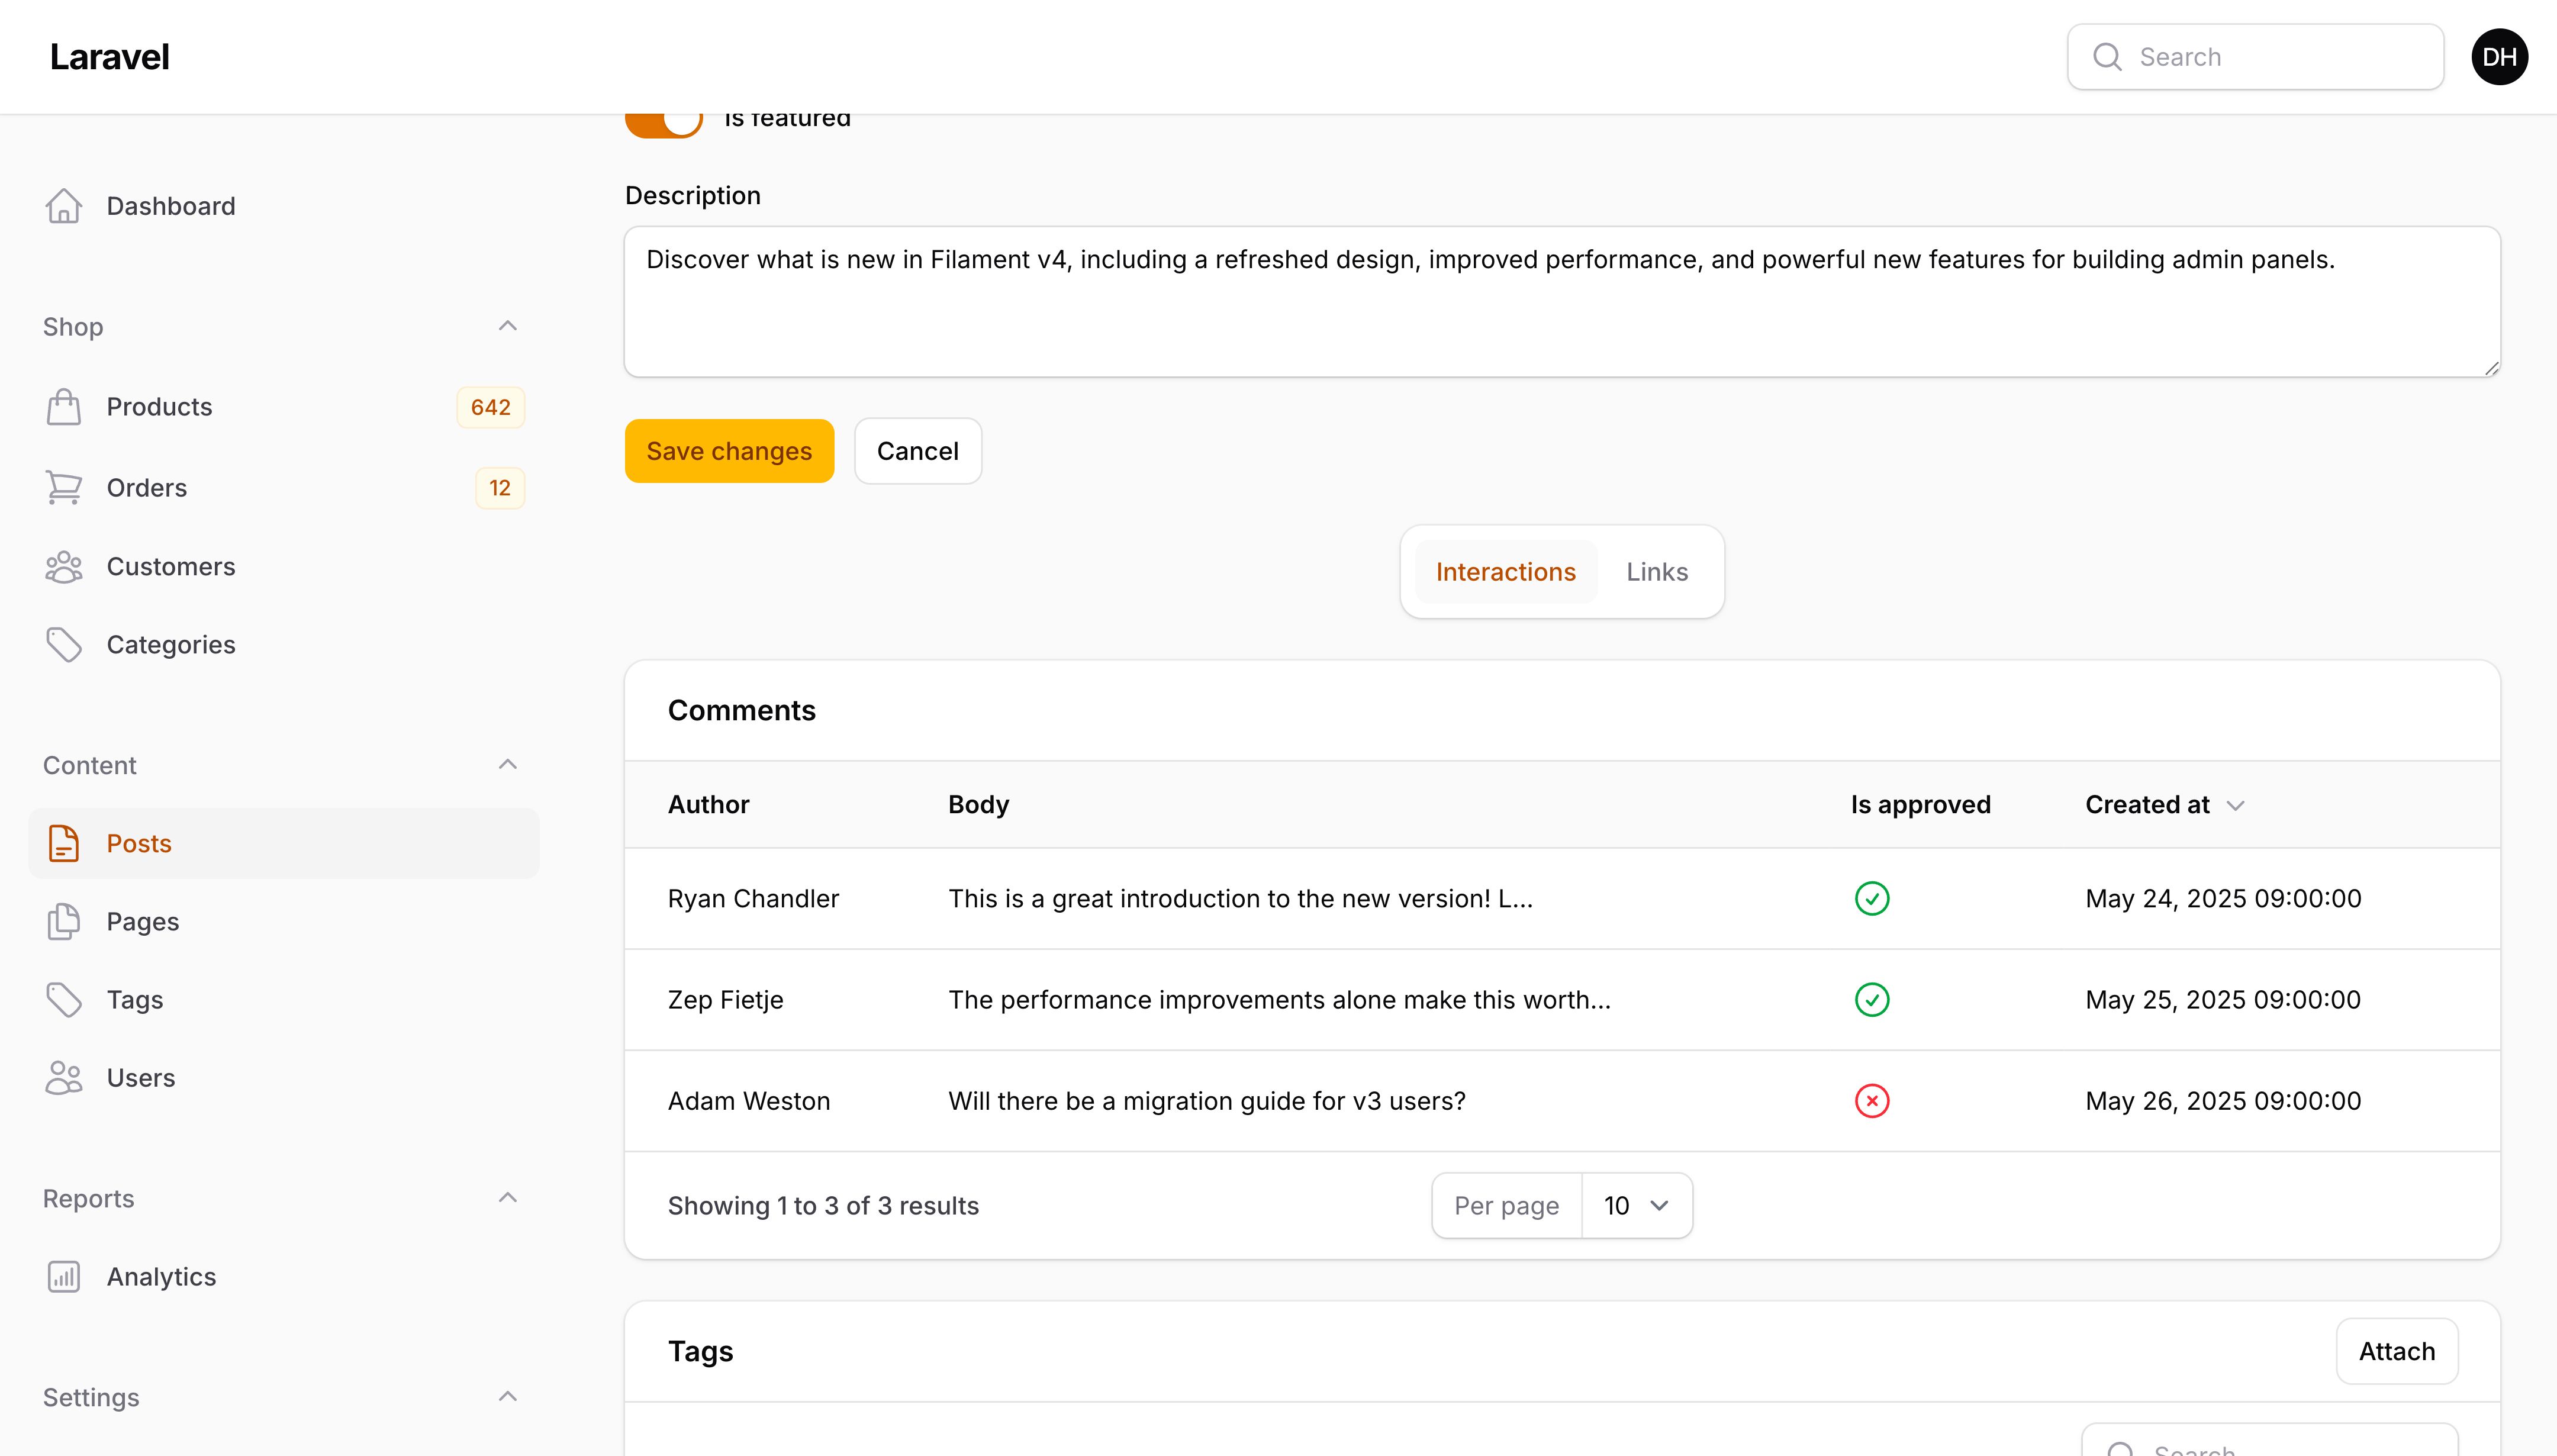Sort comments by Created at header
This screenshot has height=1456, width=2557.
coord(2165,805)
